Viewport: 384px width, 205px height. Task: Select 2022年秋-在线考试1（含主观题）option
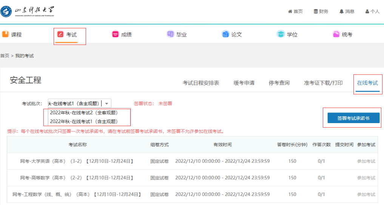click(83, 121)
